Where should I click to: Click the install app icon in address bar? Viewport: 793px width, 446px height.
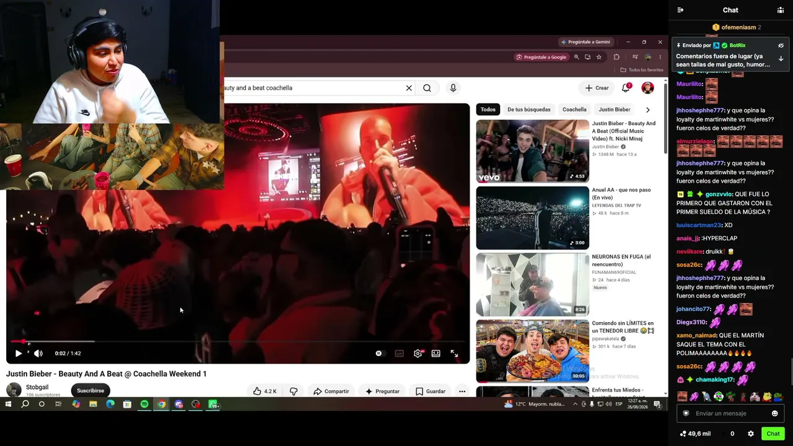[x=587, y=57]
